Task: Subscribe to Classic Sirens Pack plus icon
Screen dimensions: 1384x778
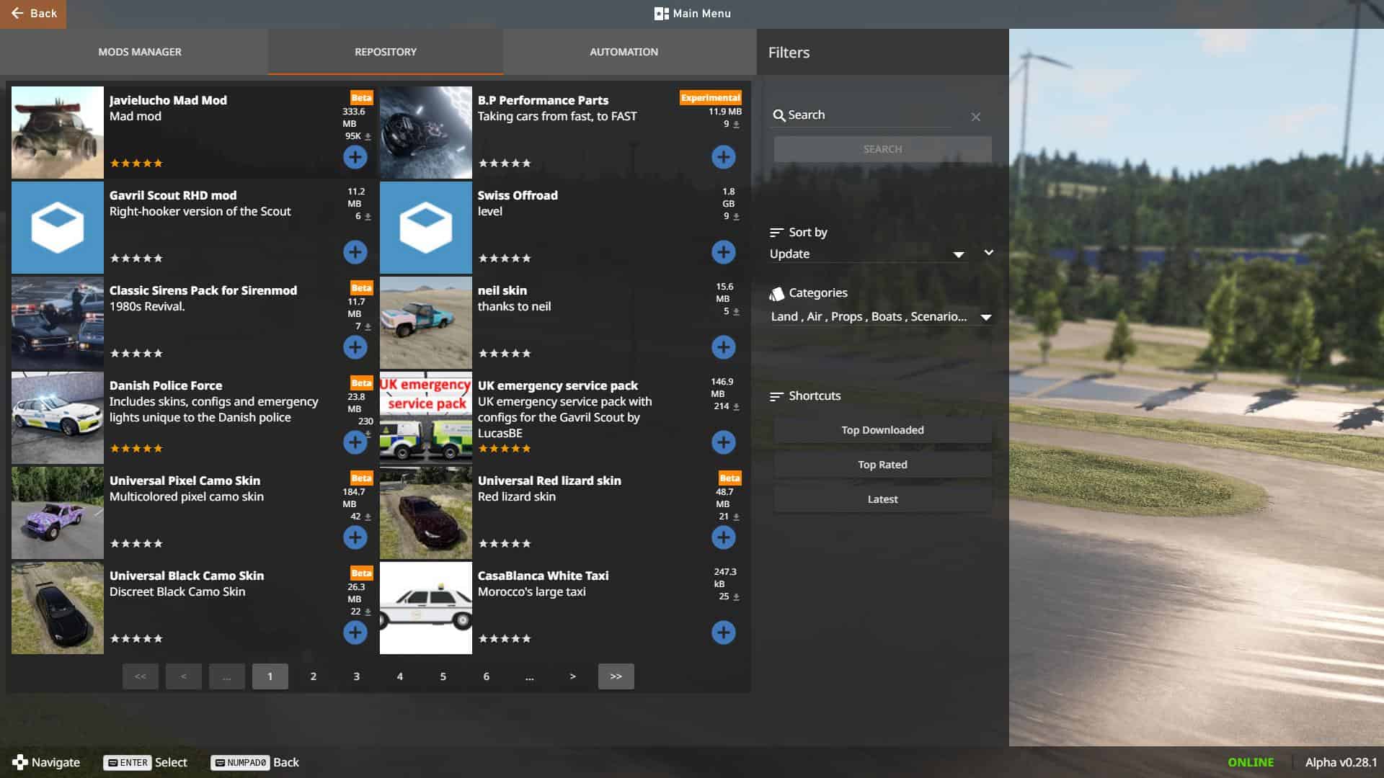Action: (355, 347)
